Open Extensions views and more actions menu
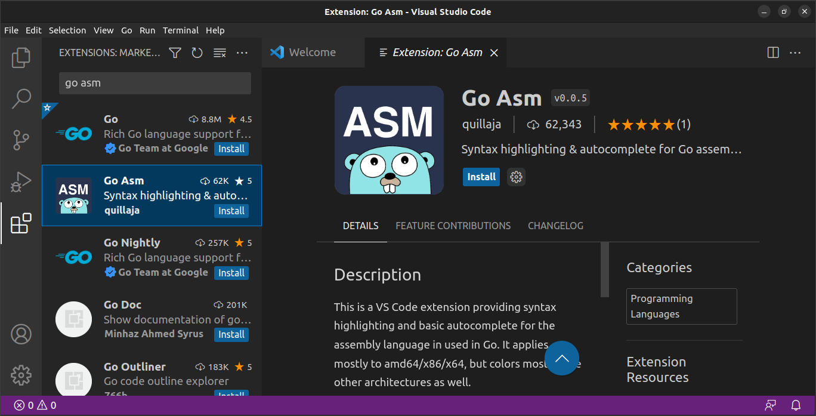 point(242,53)
